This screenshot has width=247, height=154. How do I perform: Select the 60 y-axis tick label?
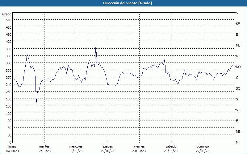point(10,128)
